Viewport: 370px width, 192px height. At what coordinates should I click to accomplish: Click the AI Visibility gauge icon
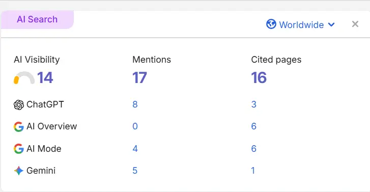[24, 78]
